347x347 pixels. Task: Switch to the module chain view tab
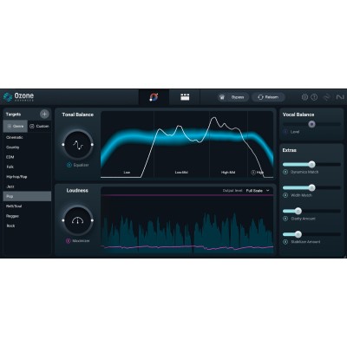185,97
